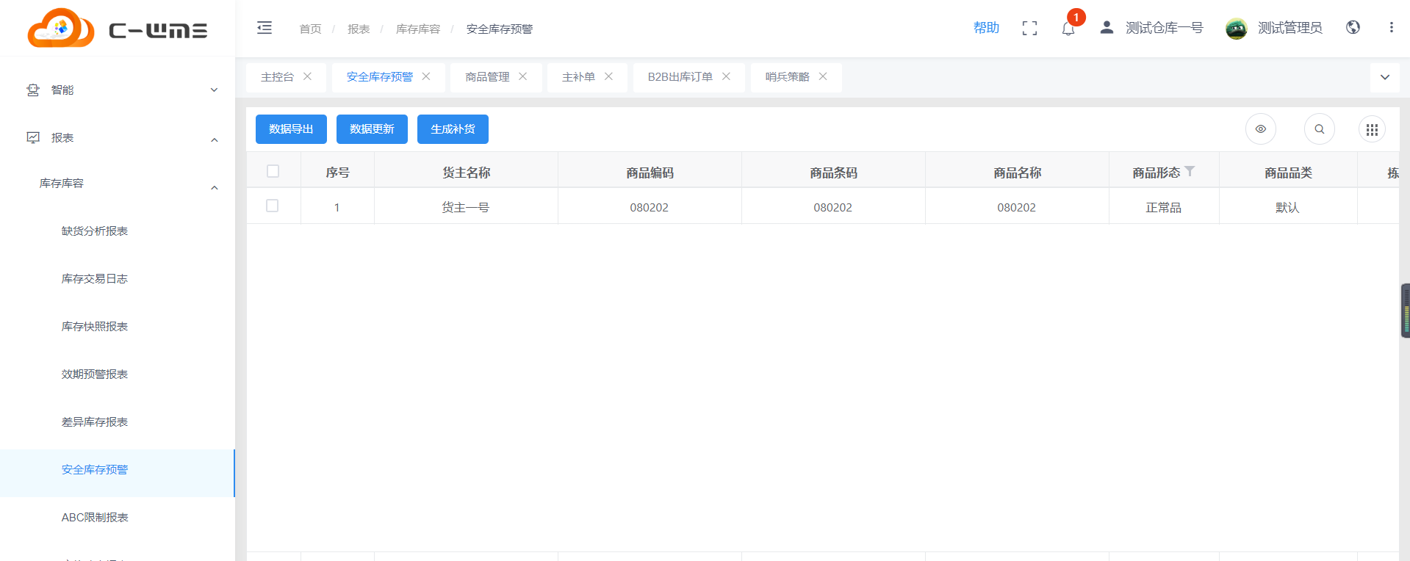
Task: Click the 数据更新 button
Action: [x=372, y=129]
